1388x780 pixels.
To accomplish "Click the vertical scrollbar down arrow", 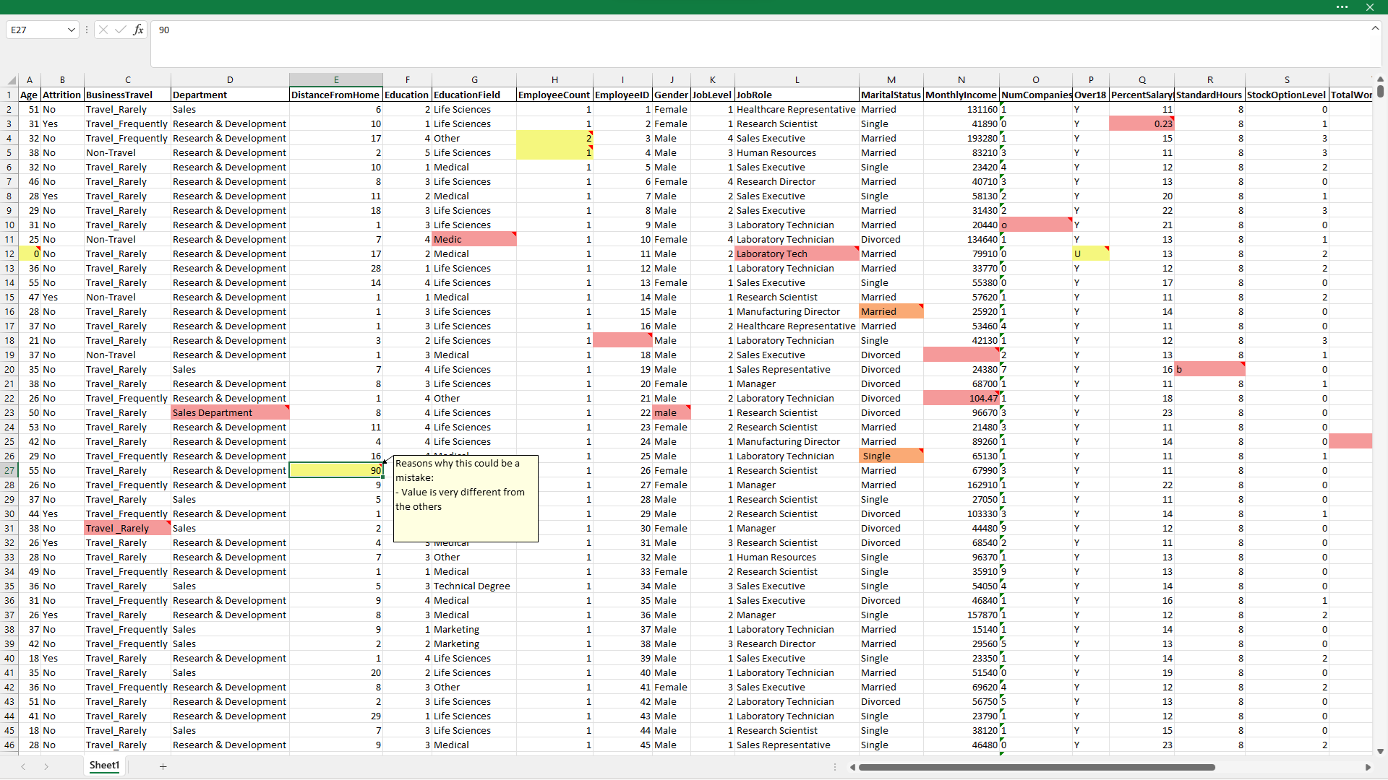I will tap(1380, 751).
